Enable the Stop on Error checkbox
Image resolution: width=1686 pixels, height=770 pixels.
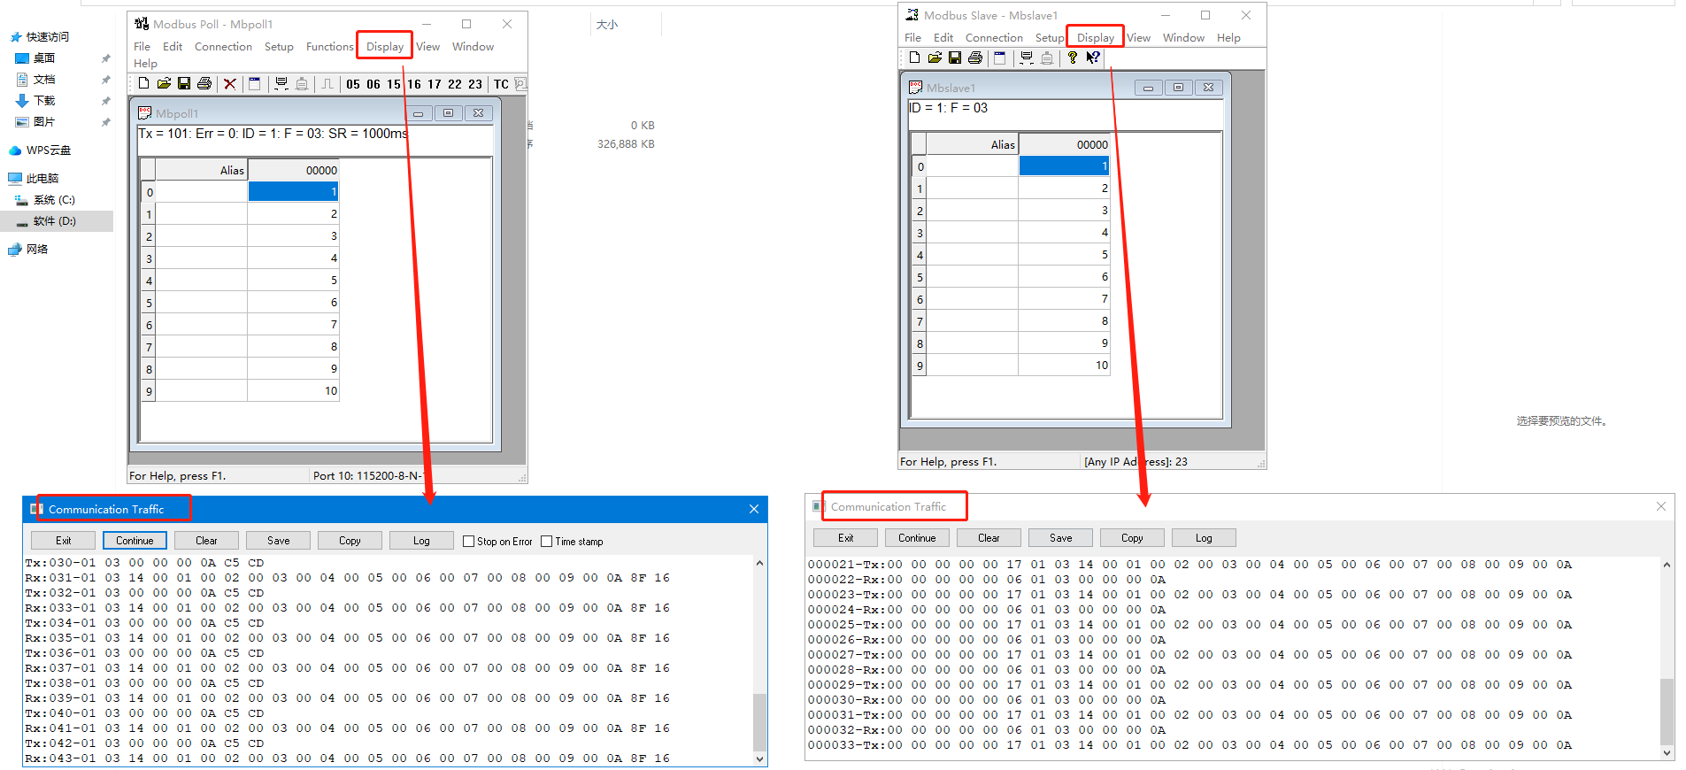click(x=469, y=542)
